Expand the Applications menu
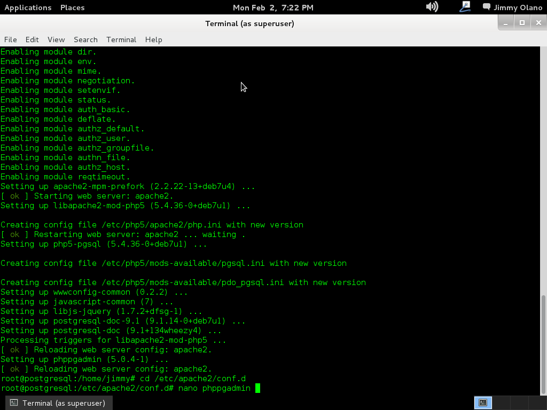 click(x=28, y=7)
